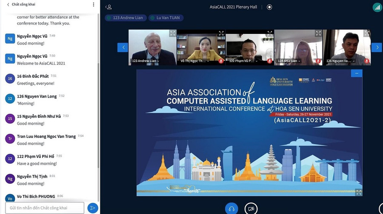The height and width of the screenshot is (214, 383).
Task: Open Andrew Lian's webcam thumbnail
Action: [152, 47]
